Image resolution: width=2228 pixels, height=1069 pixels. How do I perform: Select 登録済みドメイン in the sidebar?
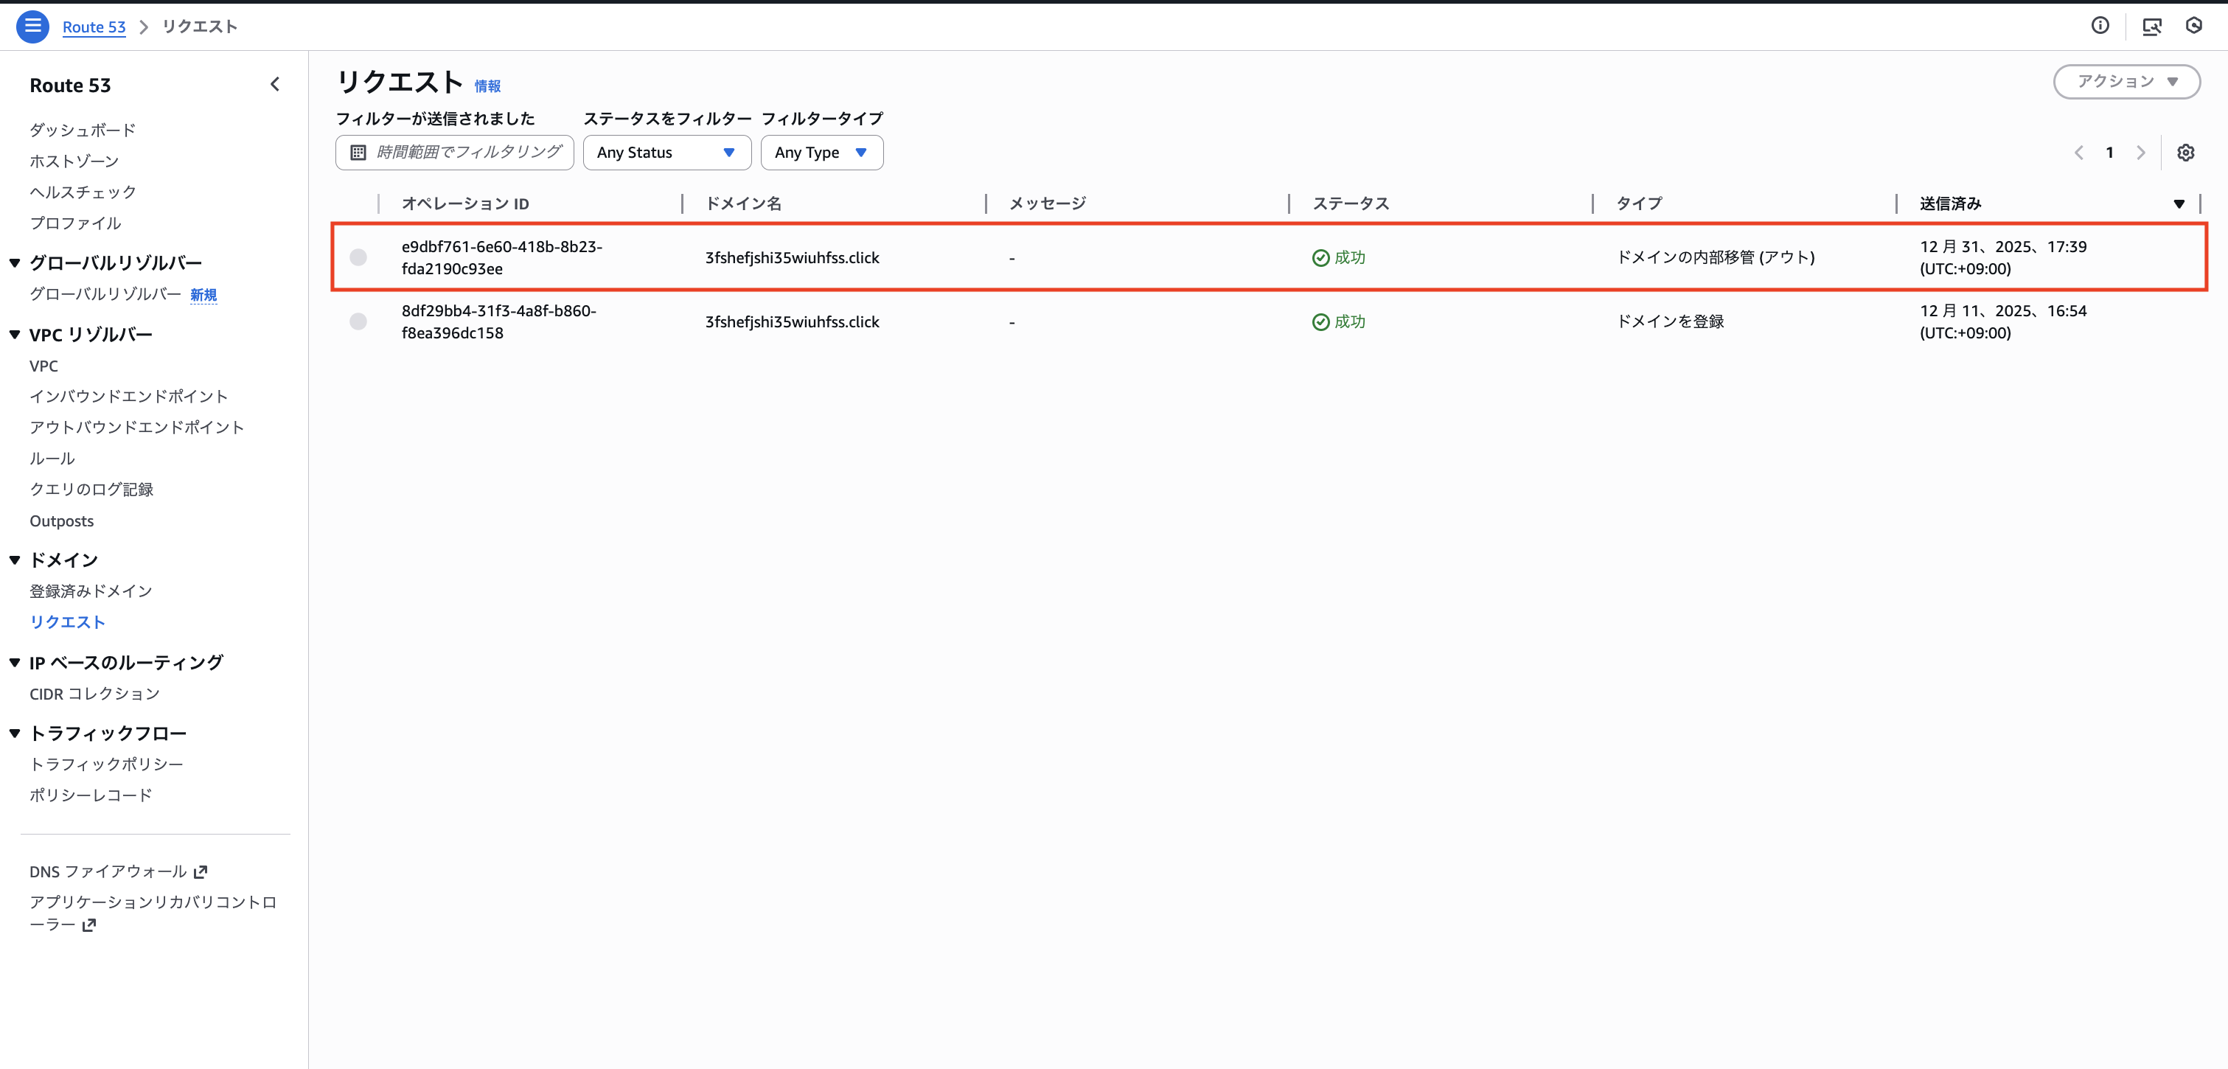(90, 591)
